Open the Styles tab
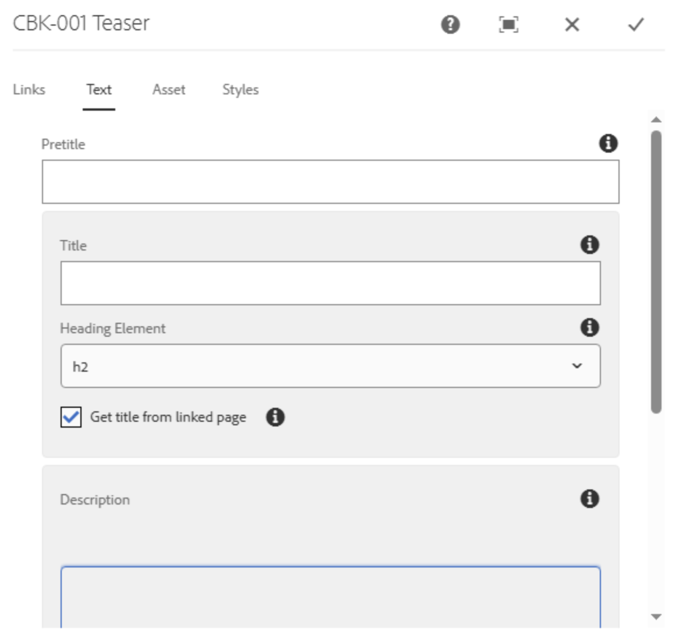The image size is (679, 642). pyautogui.click(x=241, y=90)
